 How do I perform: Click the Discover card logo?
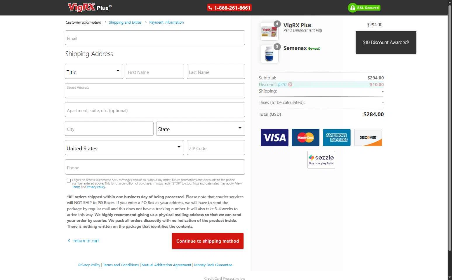[368, 138]
